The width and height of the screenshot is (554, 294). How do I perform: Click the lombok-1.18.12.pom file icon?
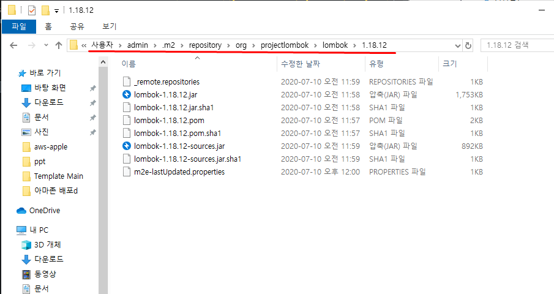pos(127,121)
